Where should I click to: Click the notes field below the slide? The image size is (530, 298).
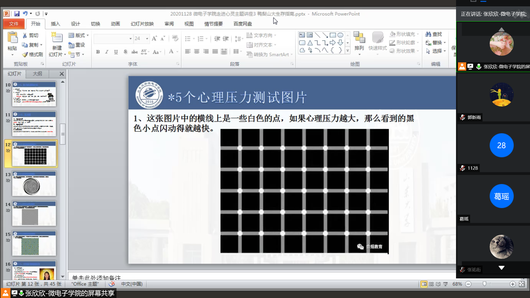[262, 276]
